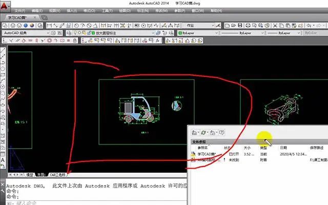Image resolution: width=328 pixels, height=205 pixels.
Task: Click the Parallel geometric constraint icon
Action: click(x=17, y=40)
